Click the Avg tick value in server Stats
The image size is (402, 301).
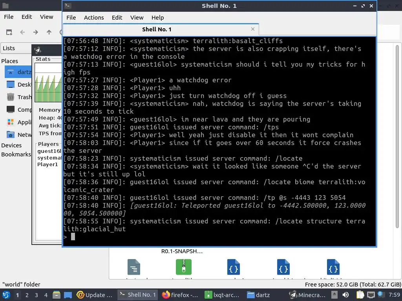(50, 126)
